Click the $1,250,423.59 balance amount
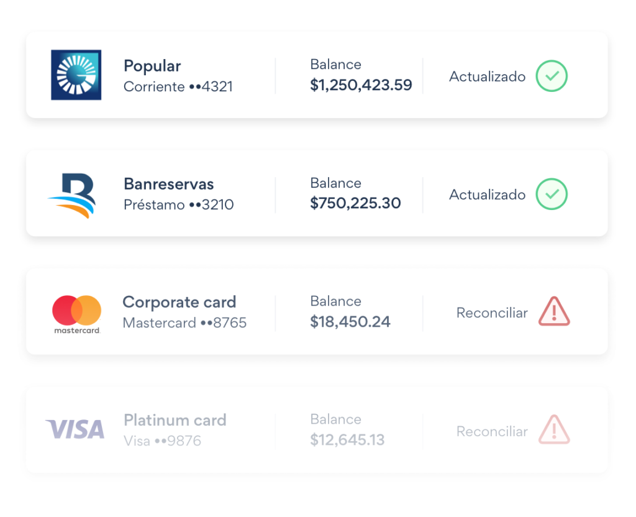Viewport: 636px width, 517px height. click(361, 85)
